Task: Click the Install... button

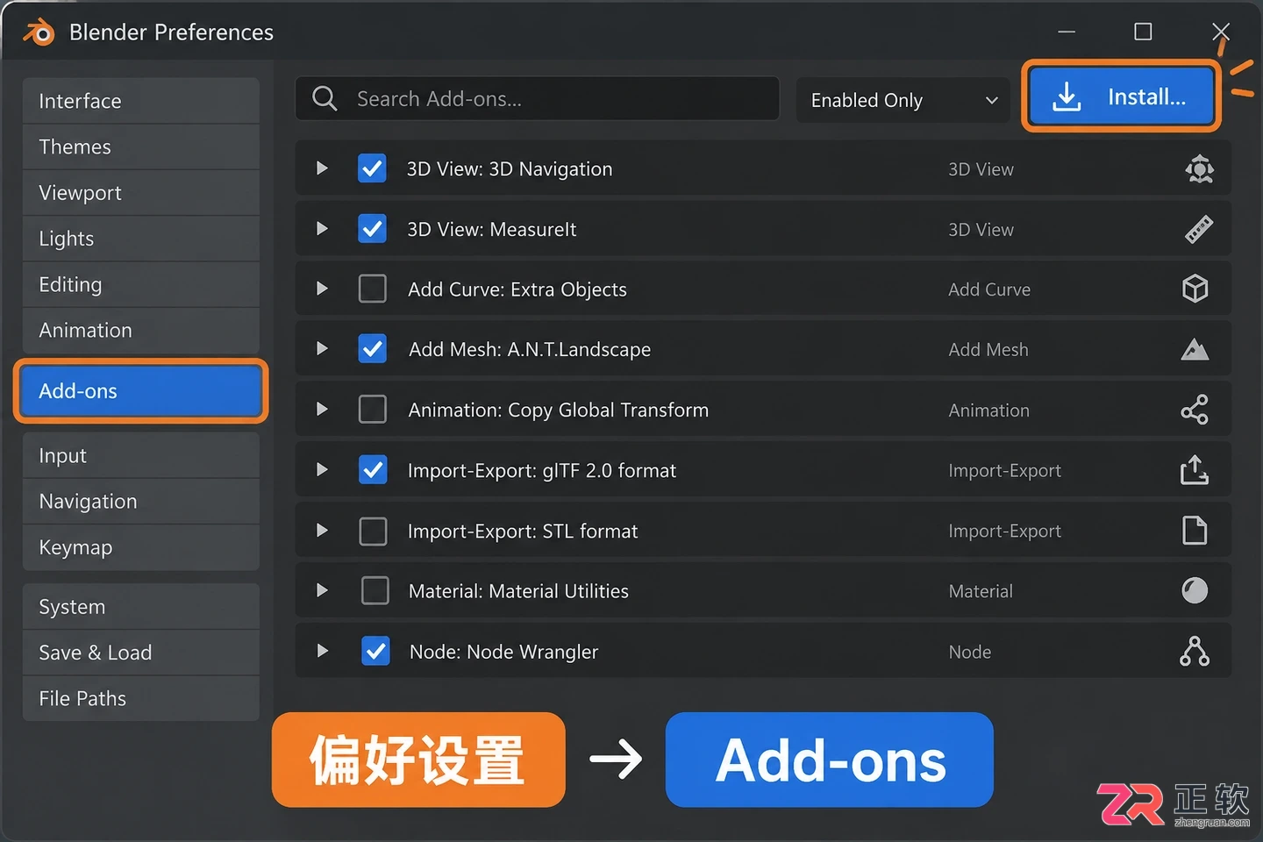Action: pos(1121,96)
